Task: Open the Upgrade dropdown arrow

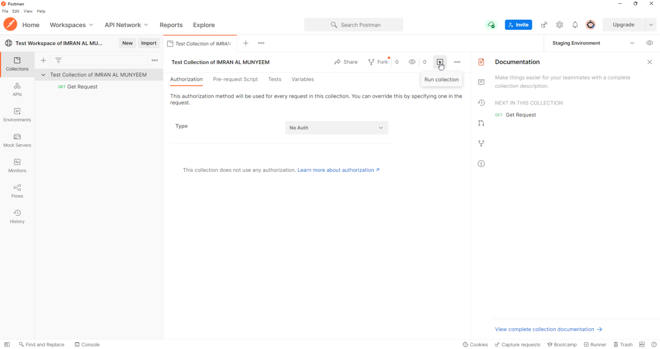Action: coord(651,25)
